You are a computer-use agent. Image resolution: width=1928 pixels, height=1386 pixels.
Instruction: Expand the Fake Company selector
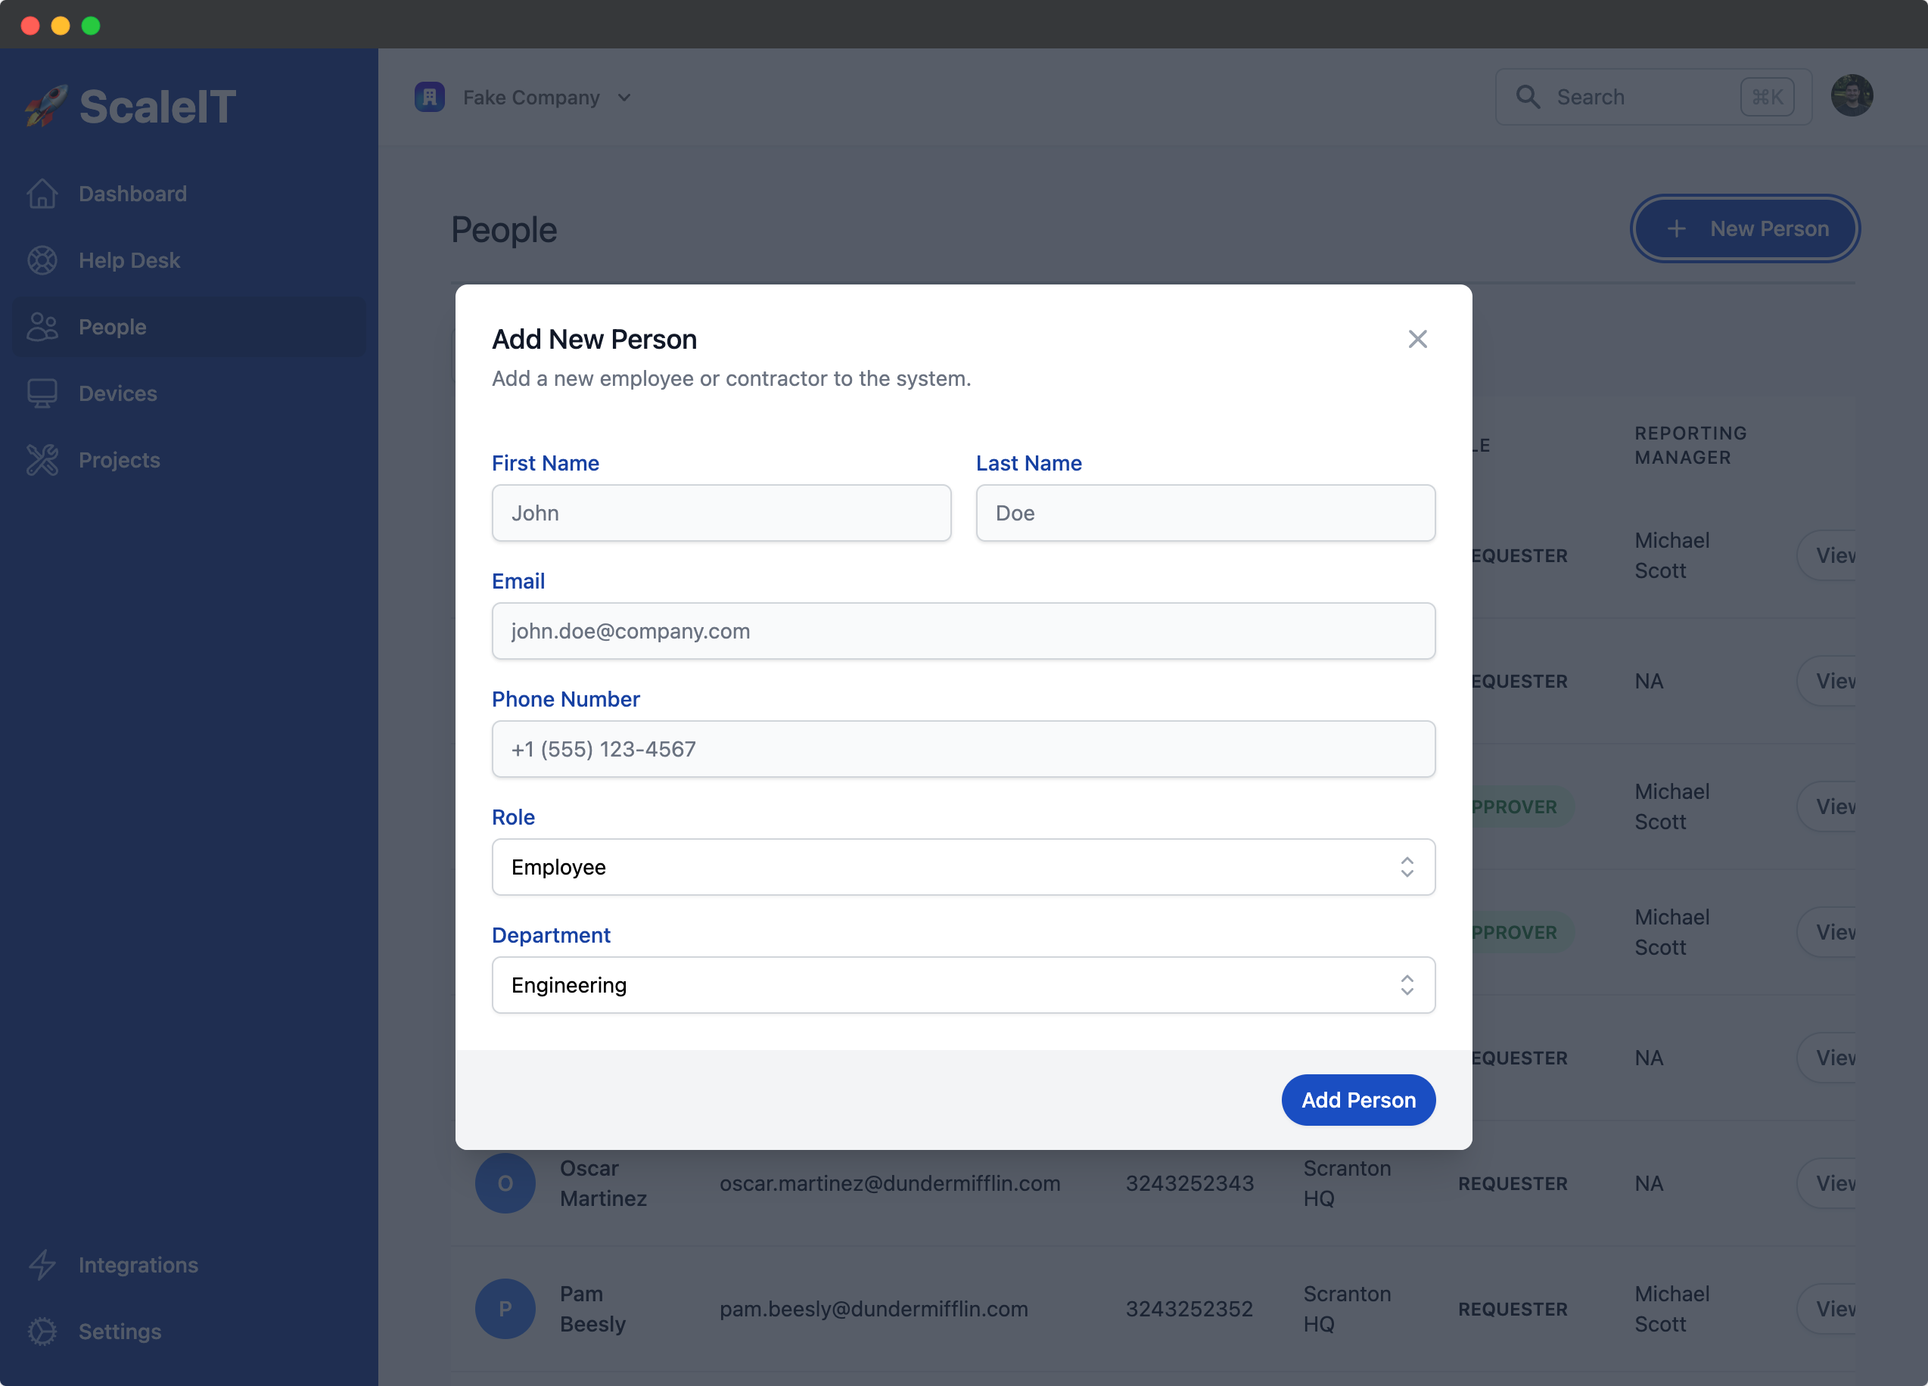pyautogui.click(x=626, y=96)
